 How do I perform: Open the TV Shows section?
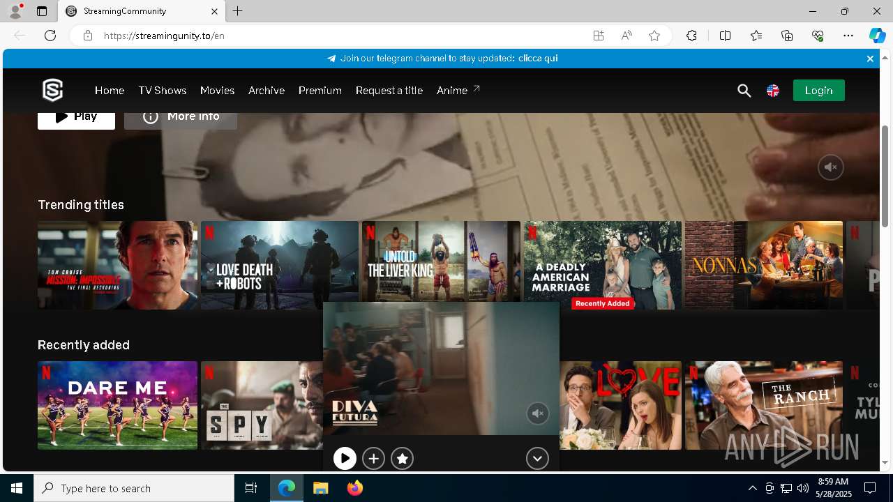163,91
